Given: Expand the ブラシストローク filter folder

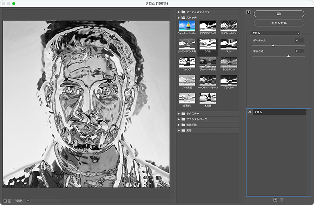Looking at the screenshot, I should [179, 119].
